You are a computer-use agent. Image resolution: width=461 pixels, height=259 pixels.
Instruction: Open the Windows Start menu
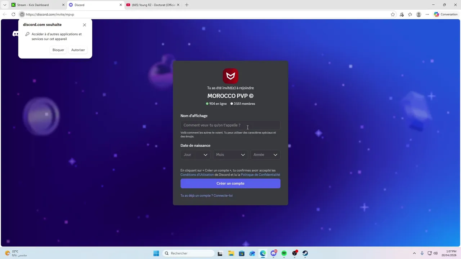tap(156, 253)
